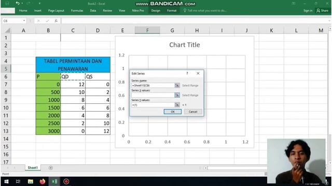332x186 pixels.
Task: Open File Explorer from taskbar
Action: [x=30, y=181]
